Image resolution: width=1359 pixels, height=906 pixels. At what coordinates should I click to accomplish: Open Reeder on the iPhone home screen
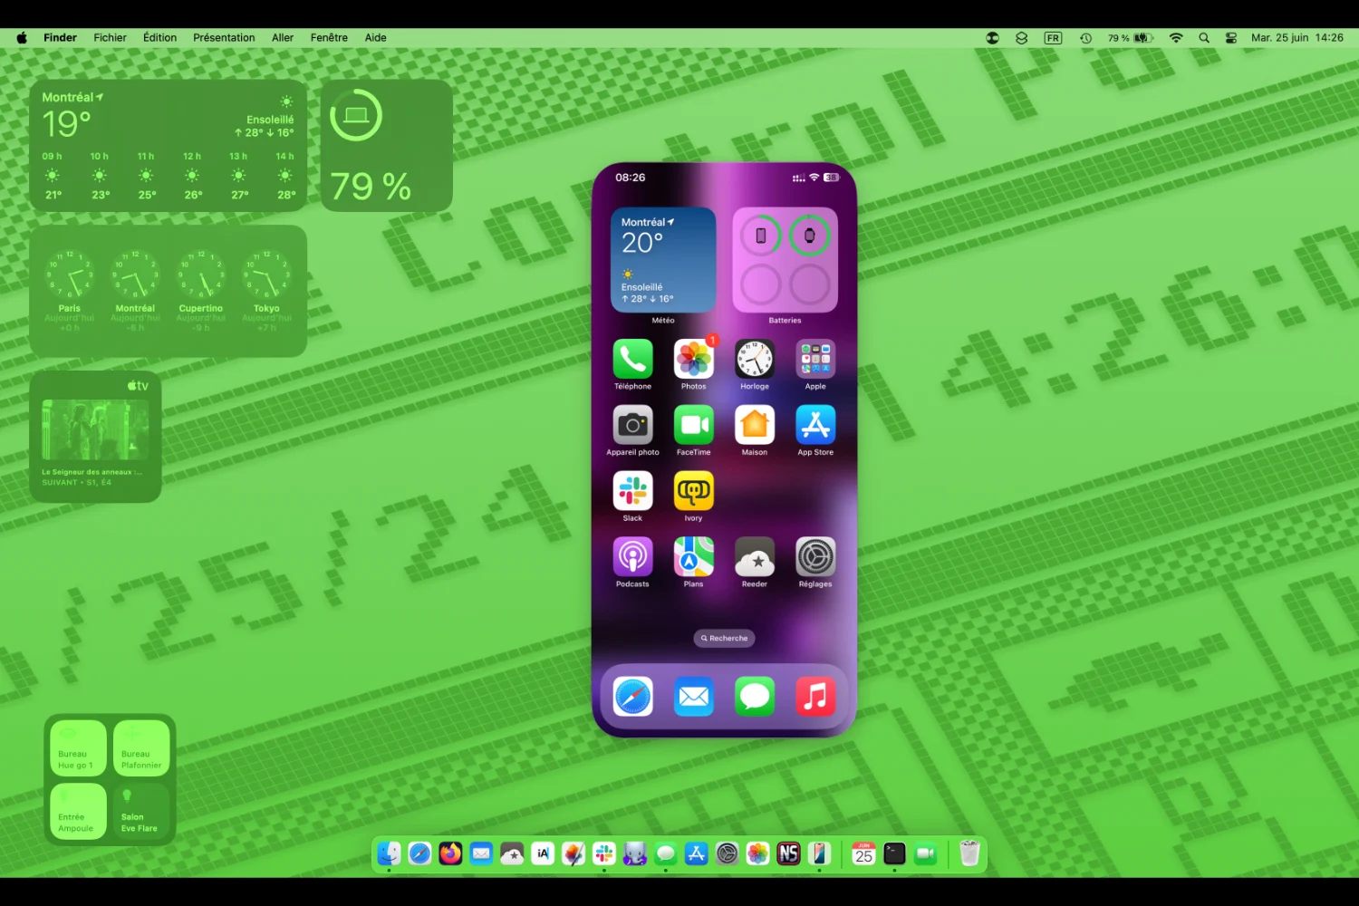coord(755,557)
